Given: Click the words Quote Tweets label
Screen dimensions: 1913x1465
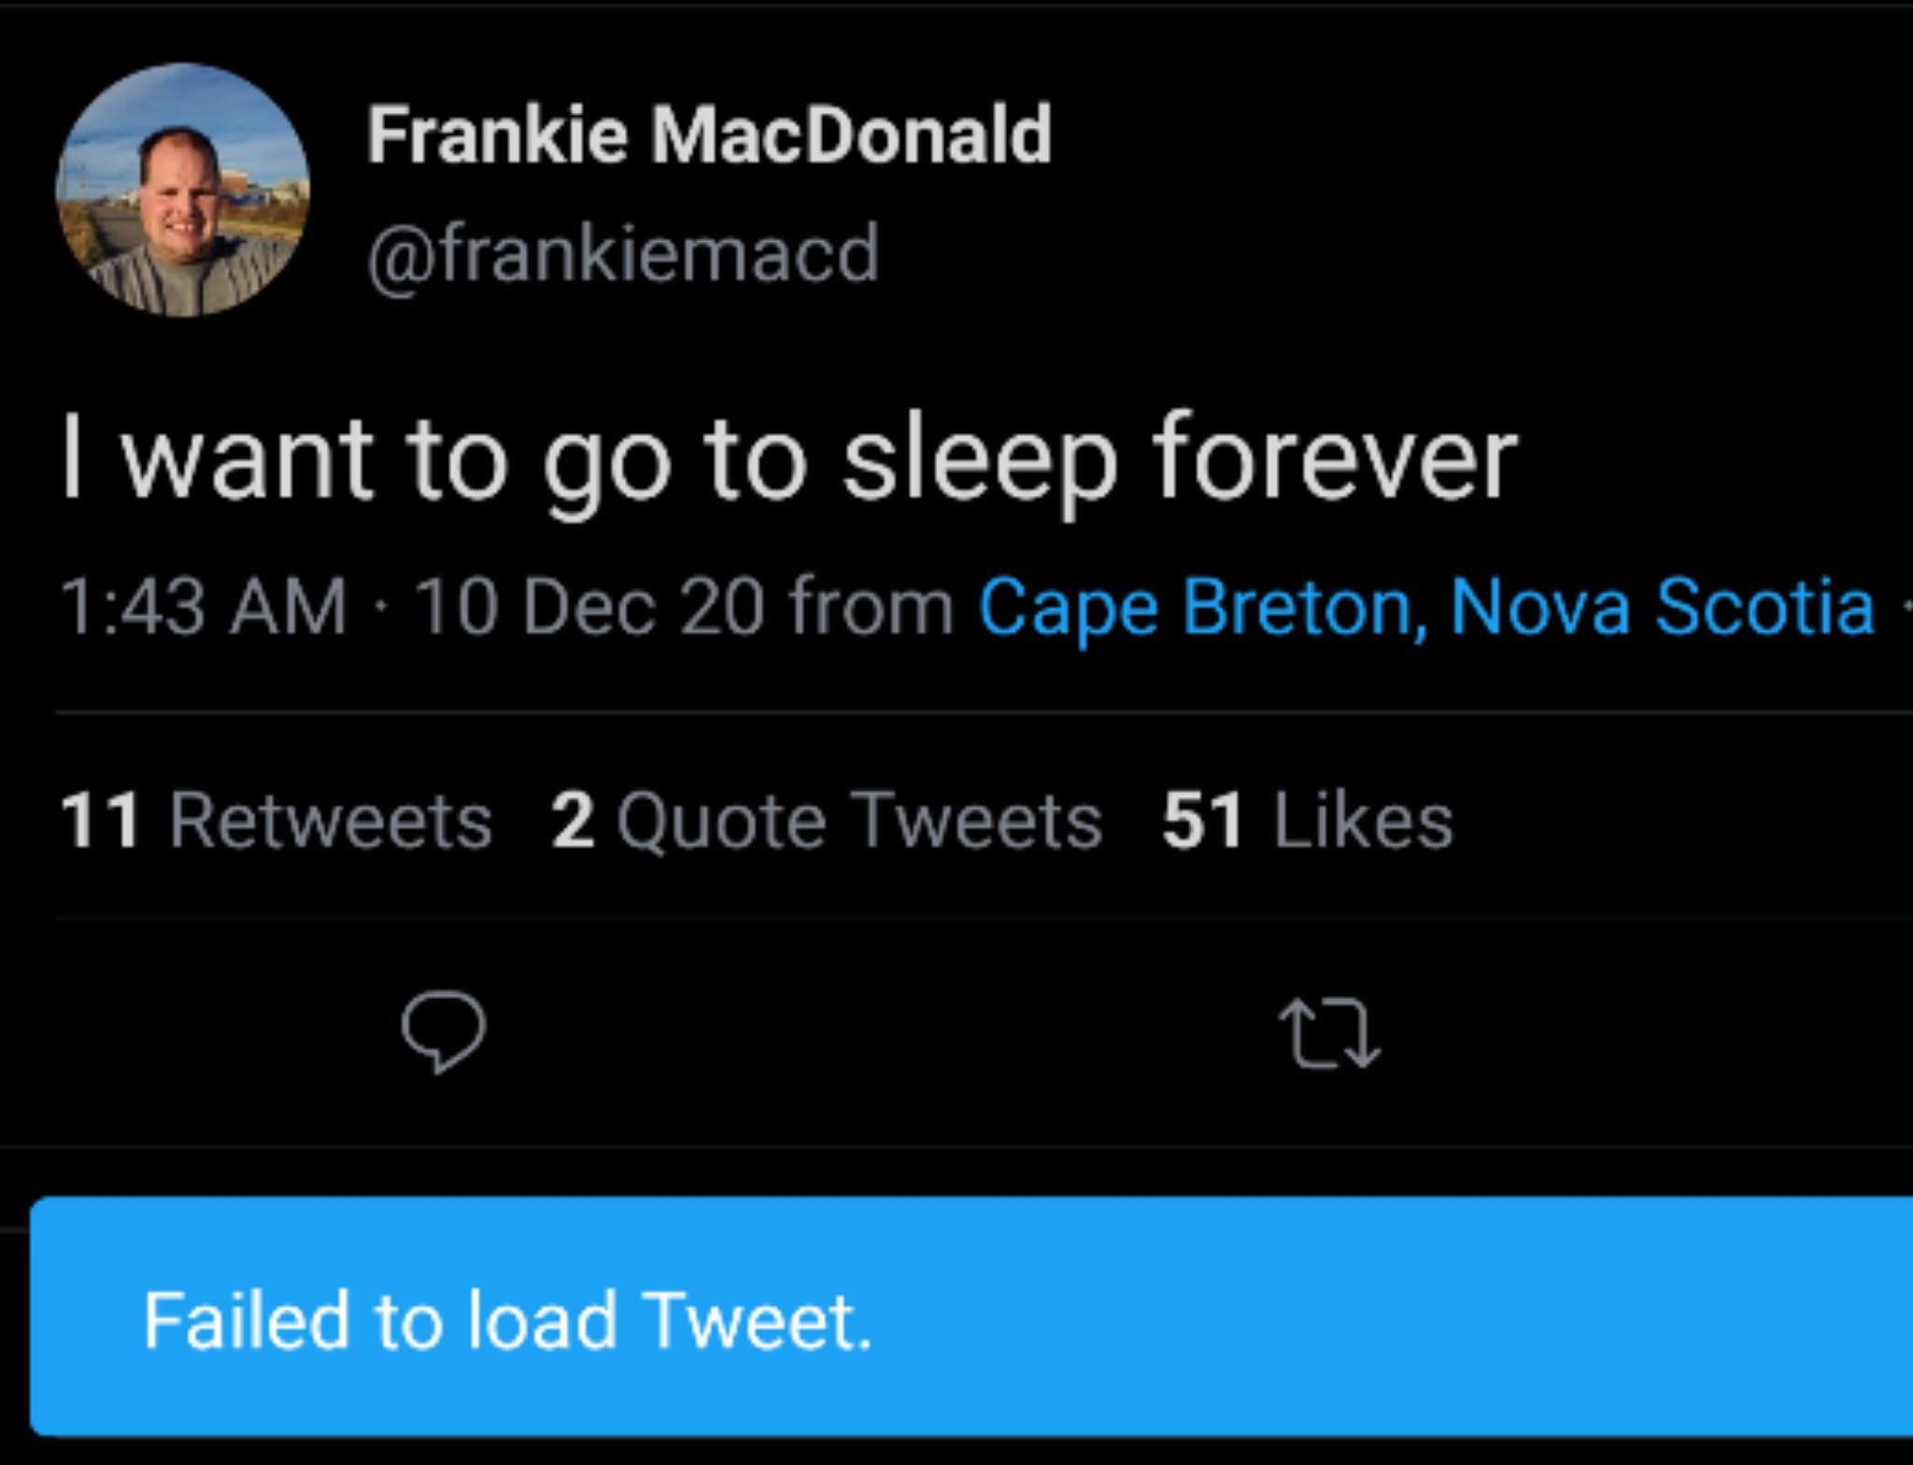Looking at the screenshot, I should (x=859, y=821).
